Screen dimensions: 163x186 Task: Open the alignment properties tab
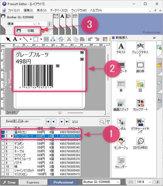[x=69, y=16]
